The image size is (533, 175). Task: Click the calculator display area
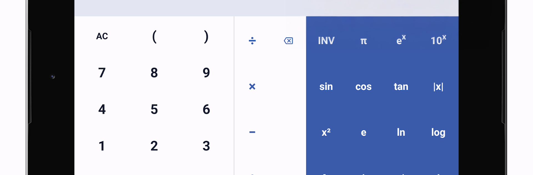pos(266,8)
